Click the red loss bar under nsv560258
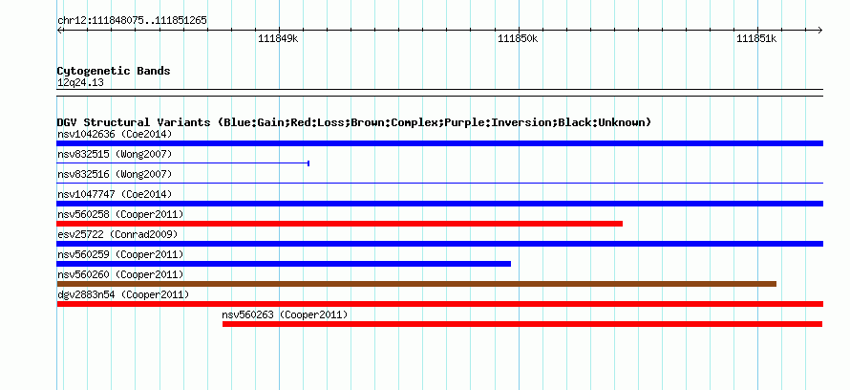Viewport: 850px width, 390px height. 339,224
